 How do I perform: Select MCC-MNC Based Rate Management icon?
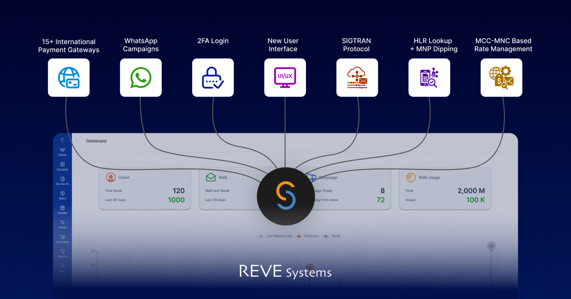[x=501, y=78]
